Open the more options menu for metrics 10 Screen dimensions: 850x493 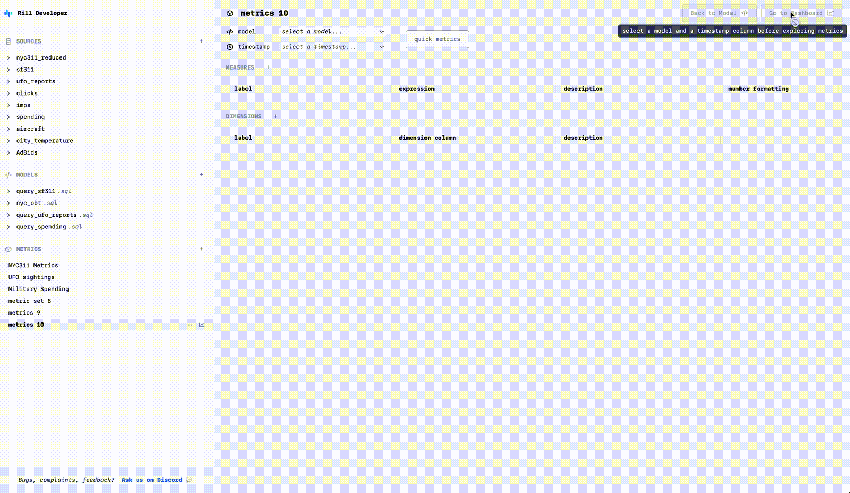tap(190, 325)
